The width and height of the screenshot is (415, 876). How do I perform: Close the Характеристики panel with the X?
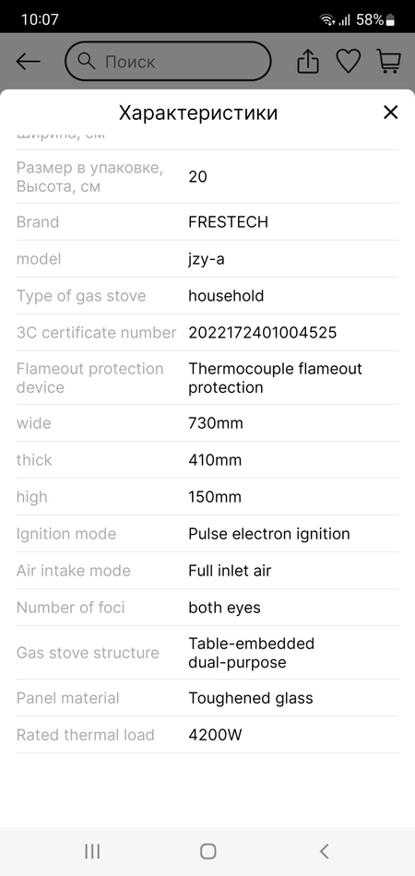click(390, 112)
